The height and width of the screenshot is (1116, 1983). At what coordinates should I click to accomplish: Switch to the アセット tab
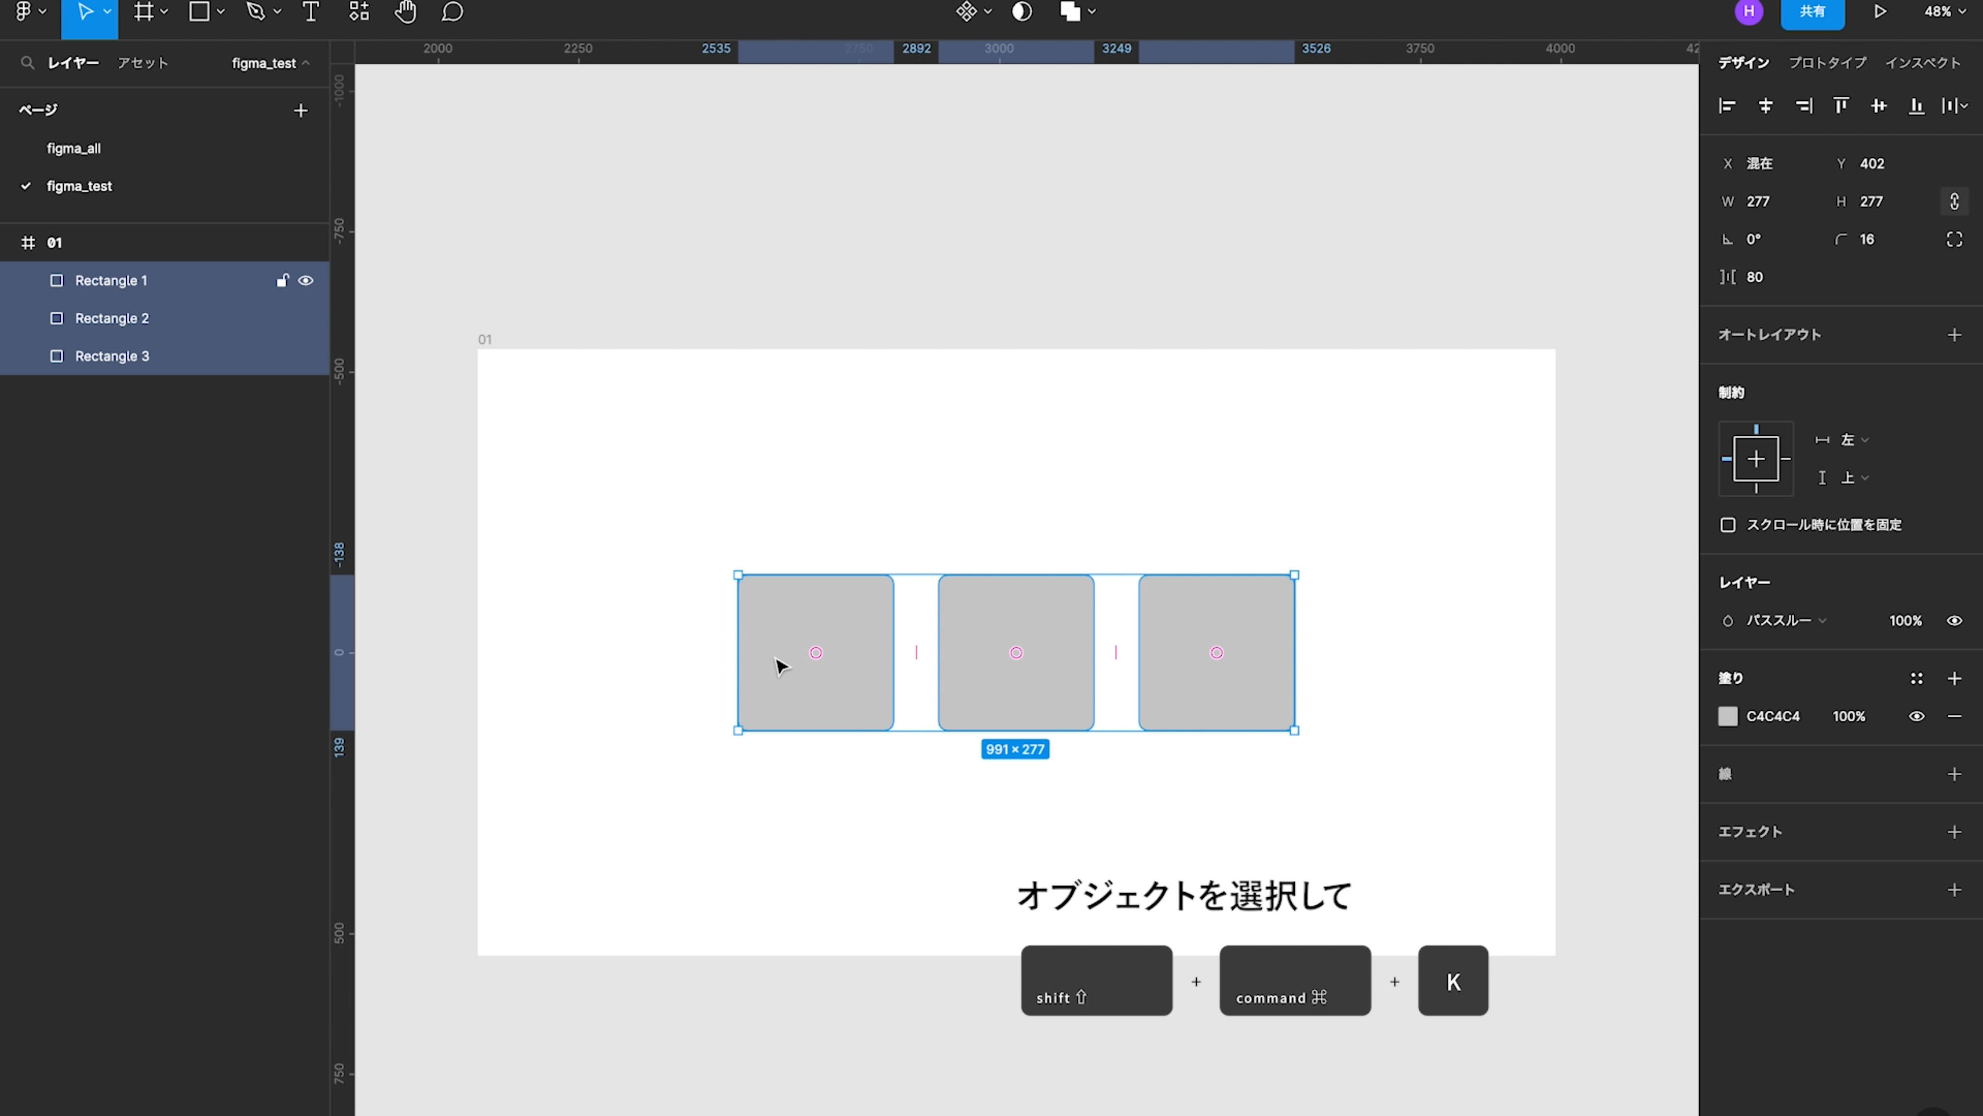click(142, 63)
